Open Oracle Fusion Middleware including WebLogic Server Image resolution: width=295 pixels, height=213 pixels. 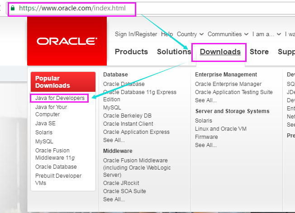tap(137, 167)
